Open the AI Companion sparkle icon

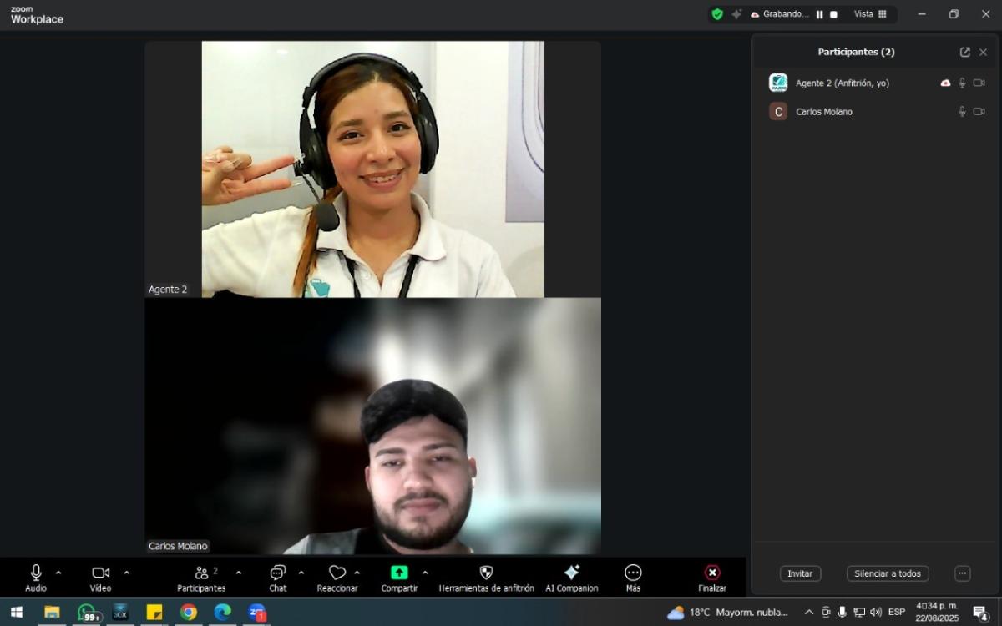tap(572, 573)
